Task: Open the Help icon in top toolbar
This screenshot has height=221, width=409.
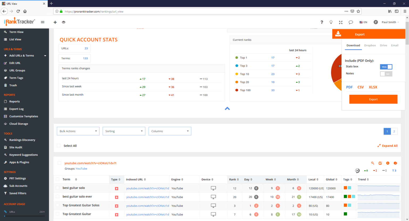Action: pyautogui.click(x=321, y=22)
